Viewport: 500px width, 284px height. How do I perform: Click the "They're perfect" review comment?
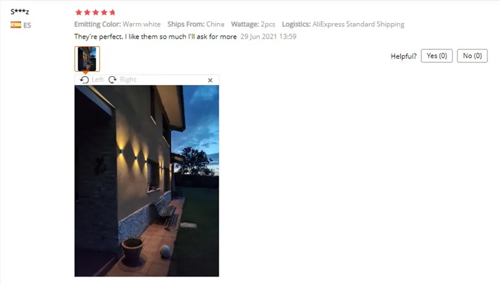click(x=155, y=37)
